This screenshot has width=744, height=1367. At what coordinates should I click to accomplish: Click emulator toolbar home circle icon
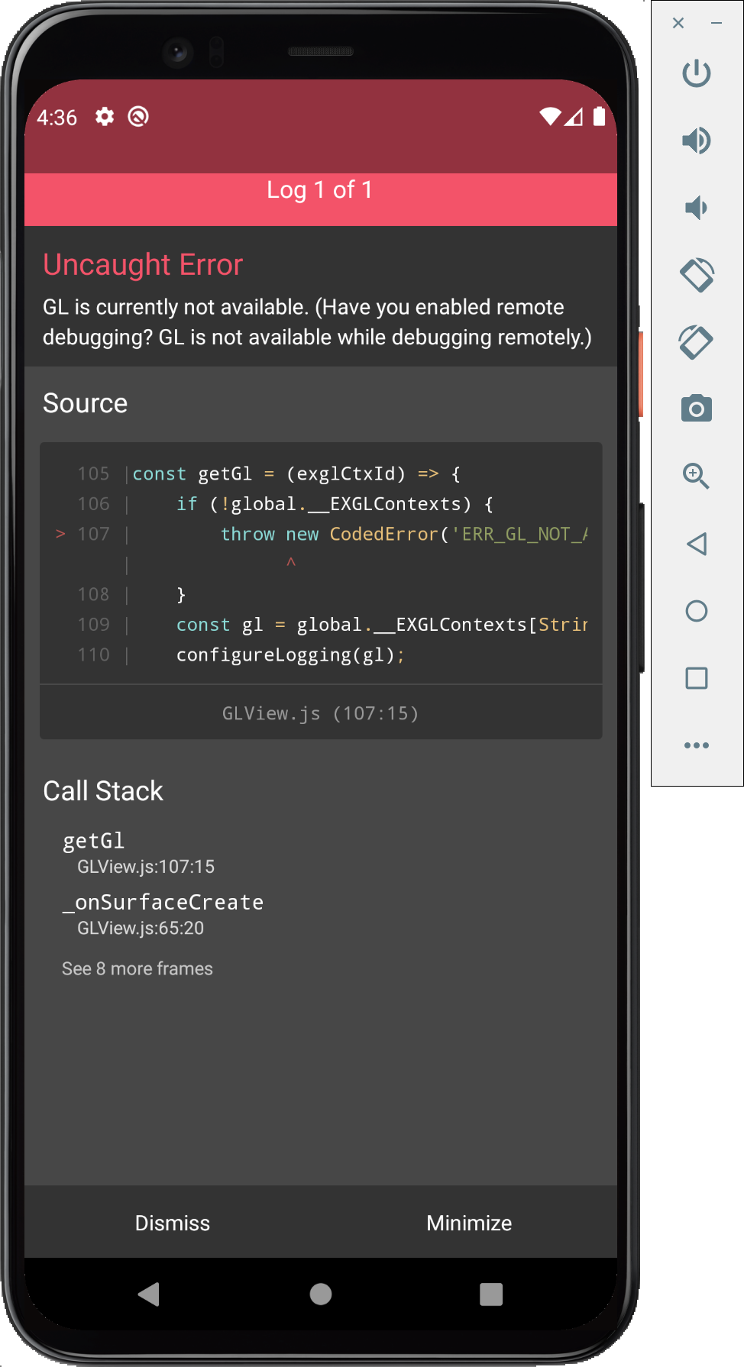pos(697,611)
